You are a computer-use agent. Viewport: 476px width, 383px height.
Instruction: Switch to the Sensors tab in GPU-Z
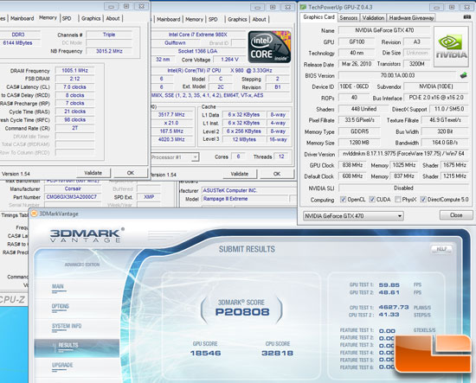pyautogui.click(x=348, y=18)
